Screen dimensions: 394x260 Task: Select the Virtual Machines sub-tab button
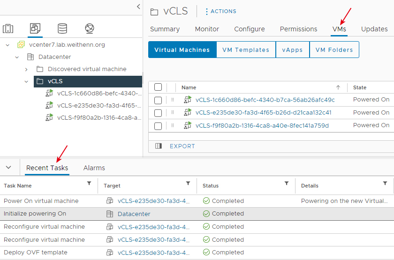click(x=182, y=50)
